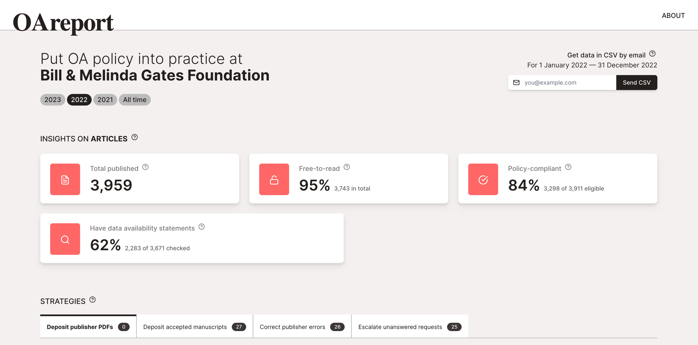
Task: Click the open padlock icon on Free-to-read card
Action: 274,179
